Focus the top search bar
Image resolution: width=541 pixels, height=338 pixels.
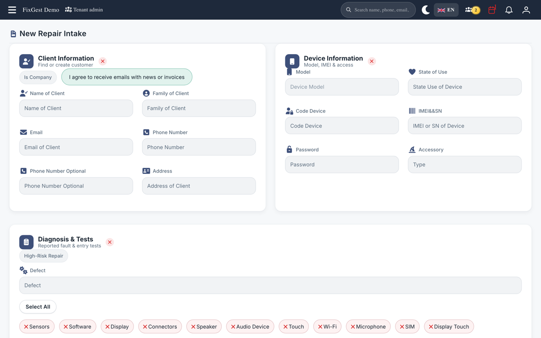coord(378,10)
